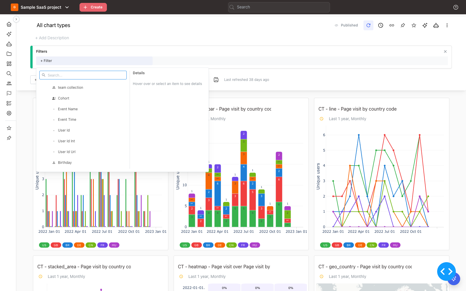Expand the collapsed left sidebar
Viewport: 466px width, 291px height.
click(x=16, y=19)
